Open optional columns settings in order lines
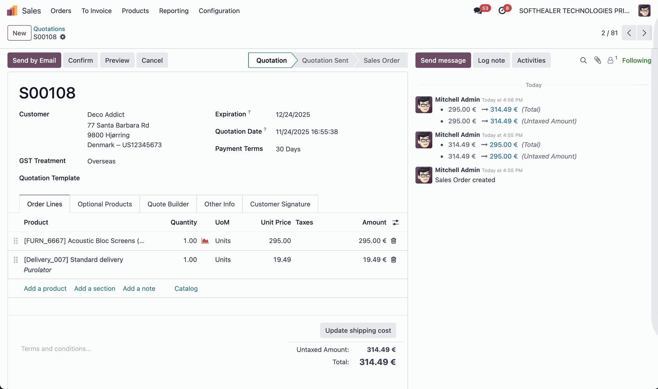Screen dimensions: 658x389 395,222
